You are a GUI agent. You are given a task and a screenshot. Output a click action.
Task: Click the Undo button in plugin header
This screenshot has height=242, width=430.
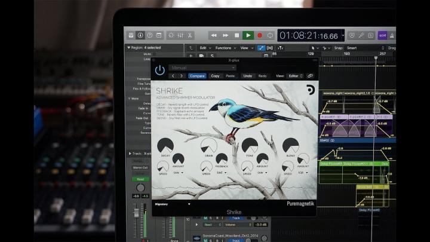(248, 76)
